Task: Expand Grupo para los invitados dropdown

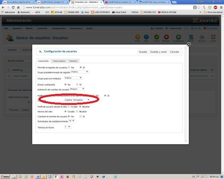Action: 73,78
